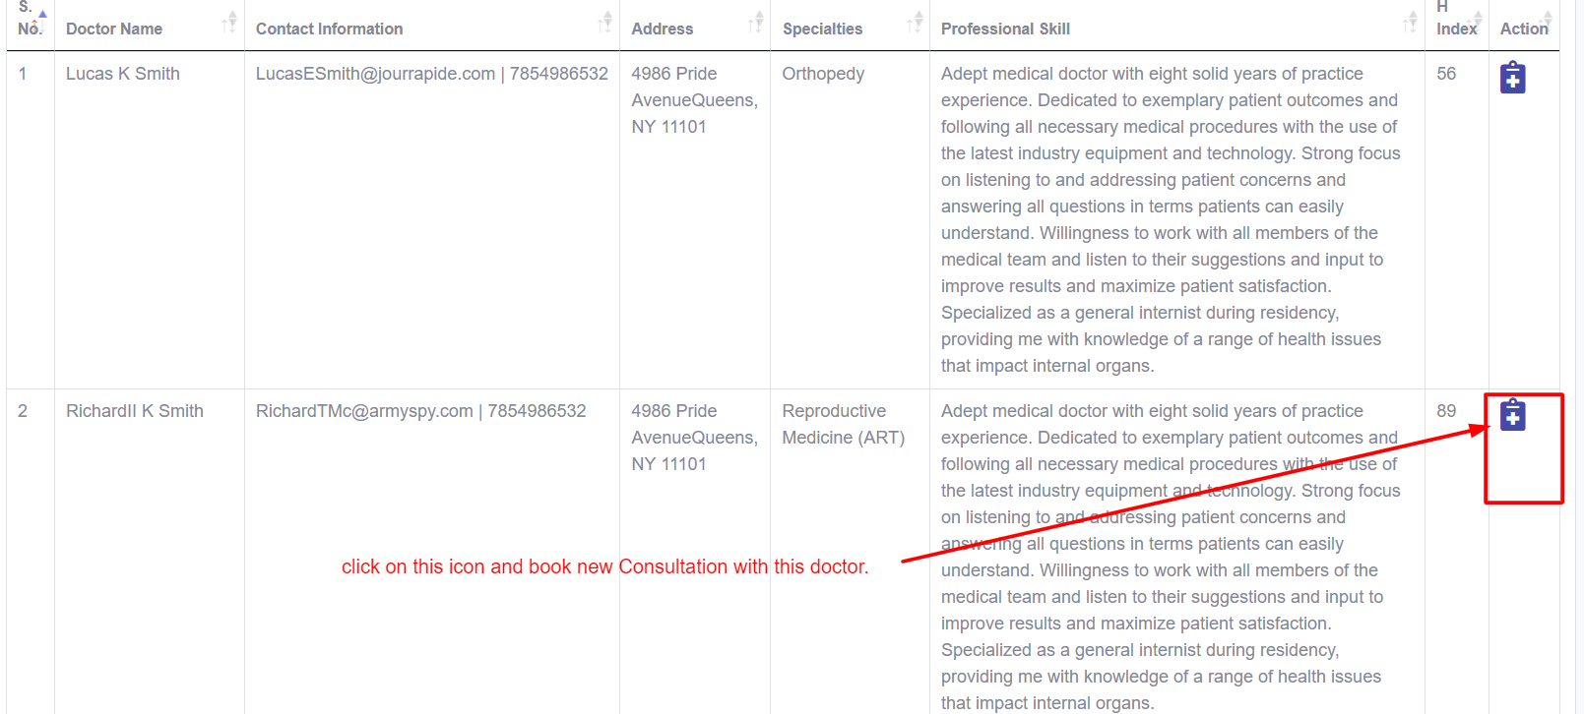Click the sort arrows in Professional Skill header
The image size is (1584, 714).
coord(1411,22)
